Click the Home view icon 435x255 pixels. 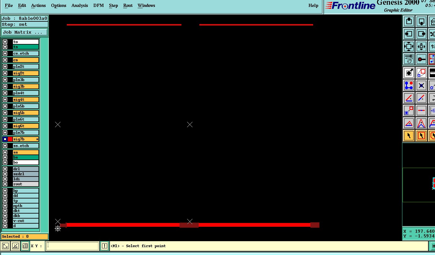pyautogui.click(x=432, y=21)
